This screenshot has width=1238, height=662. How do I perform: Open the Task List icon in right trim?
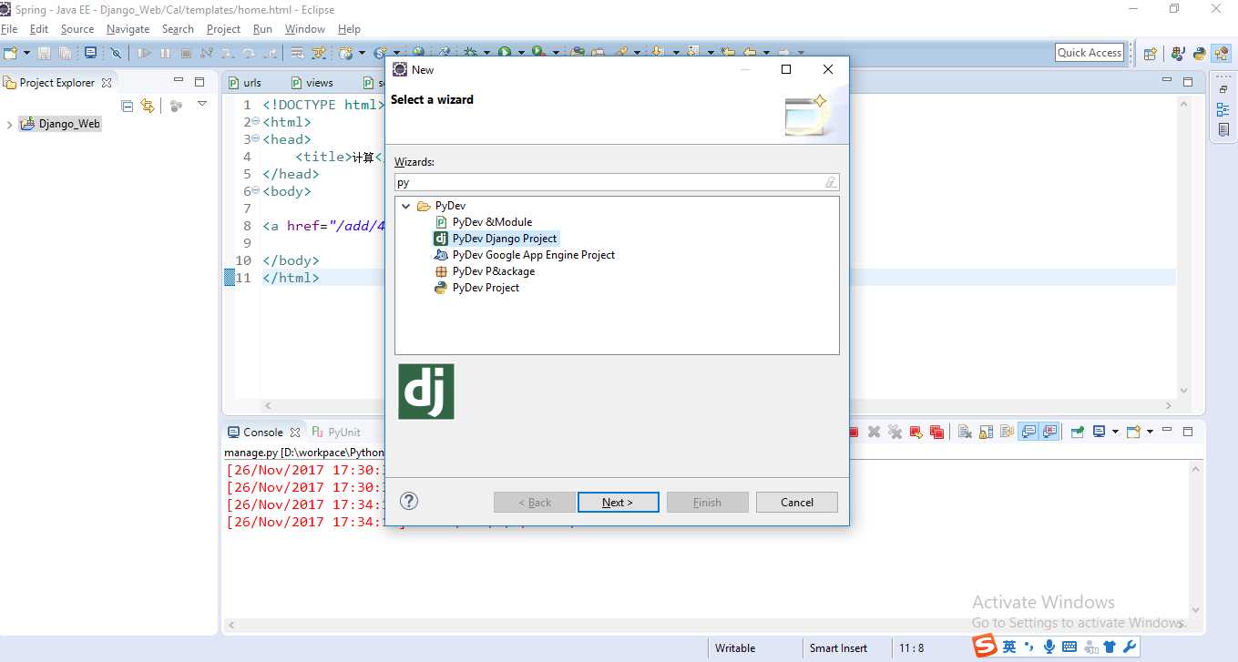point(1223,130)
